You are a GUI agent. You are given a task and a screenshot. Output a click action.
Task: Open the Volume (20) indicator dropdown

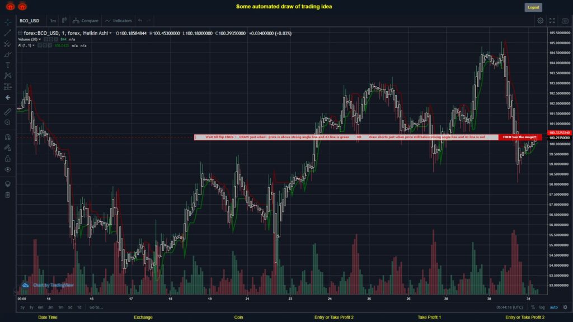[x=40, y=40]
